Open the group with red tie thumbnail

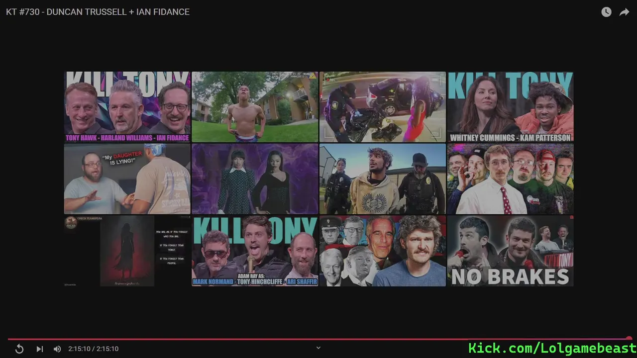(511, 179)
